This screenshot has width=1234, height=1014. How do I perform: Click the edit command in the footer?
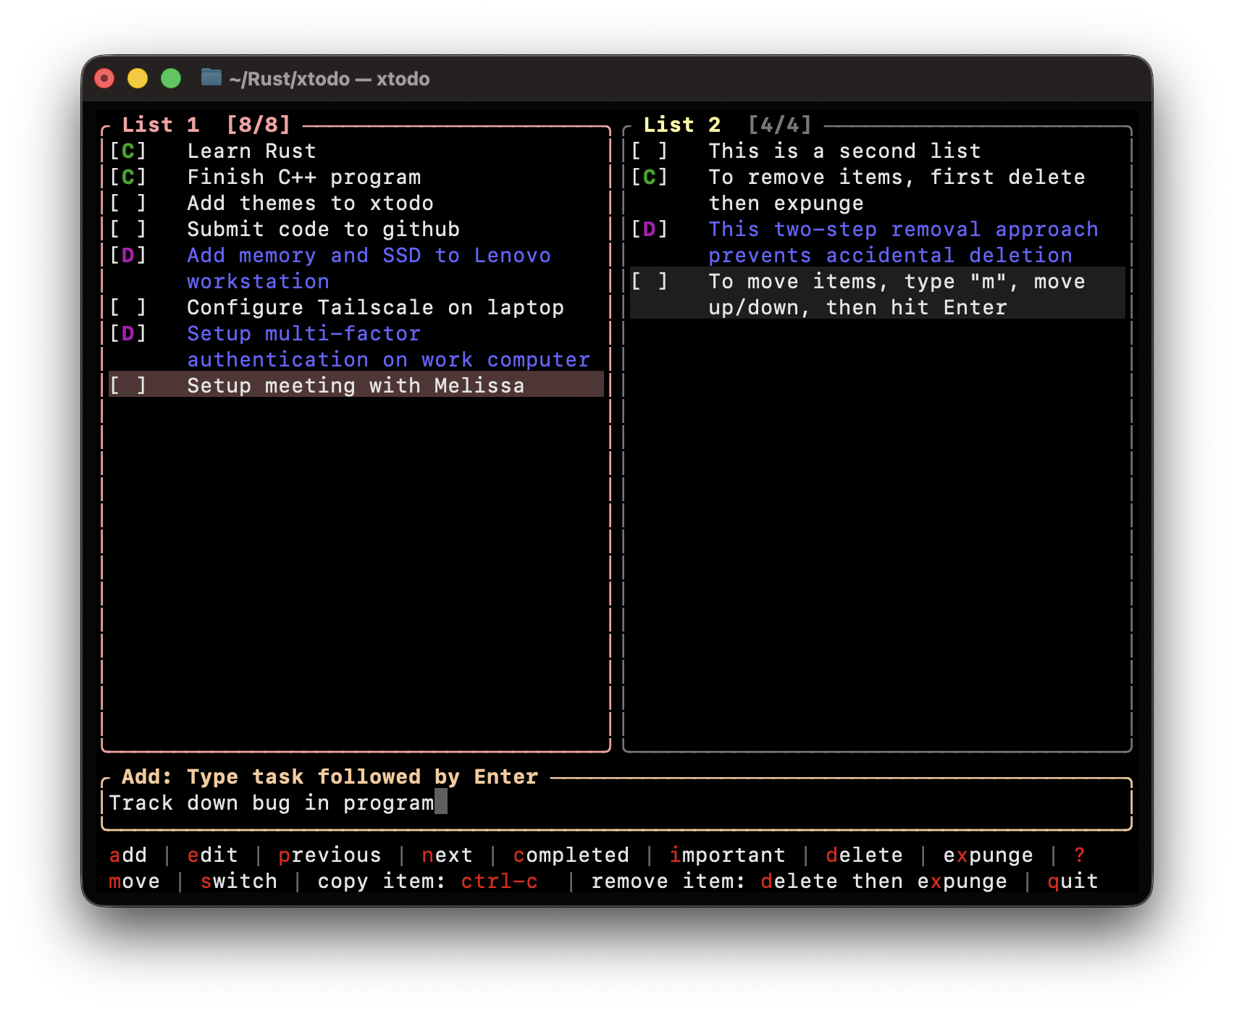point(213,855)
